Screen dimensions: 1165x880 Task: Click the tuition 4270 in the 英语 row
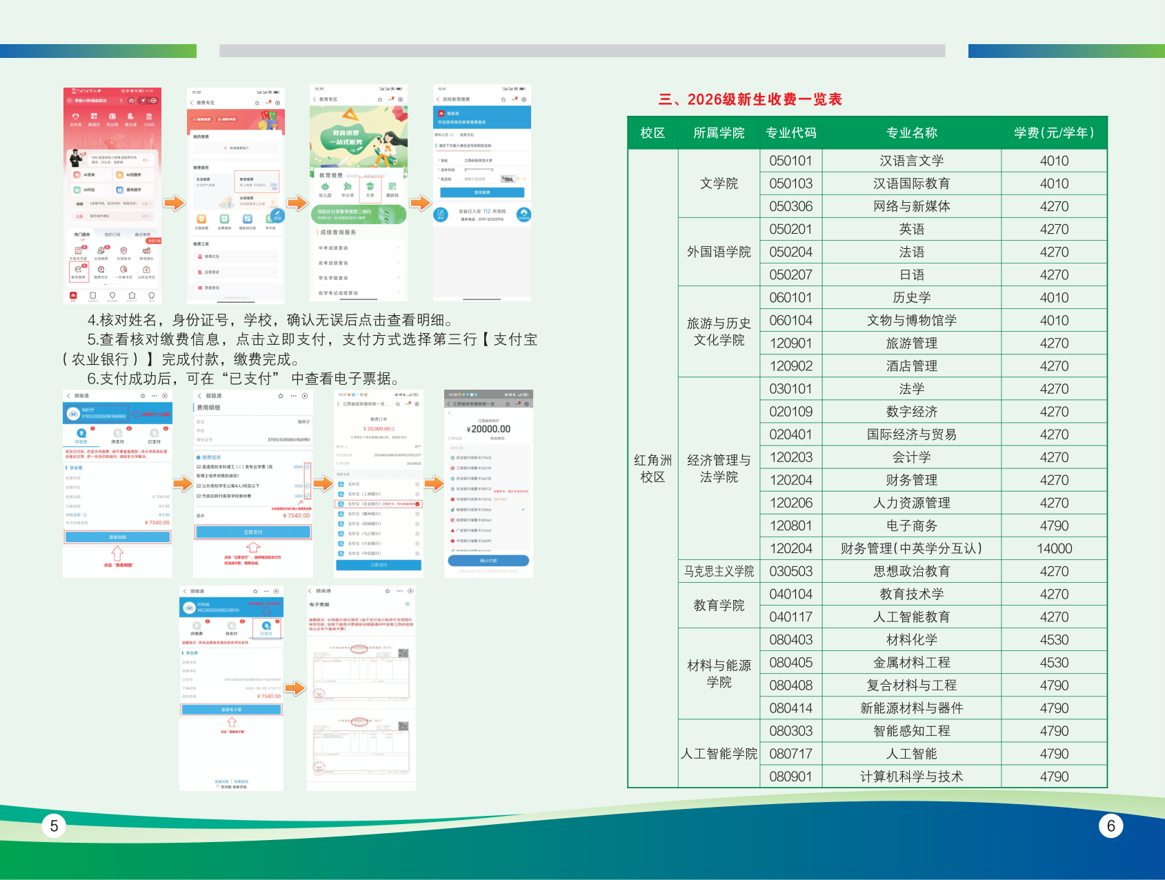[1054, 229]
